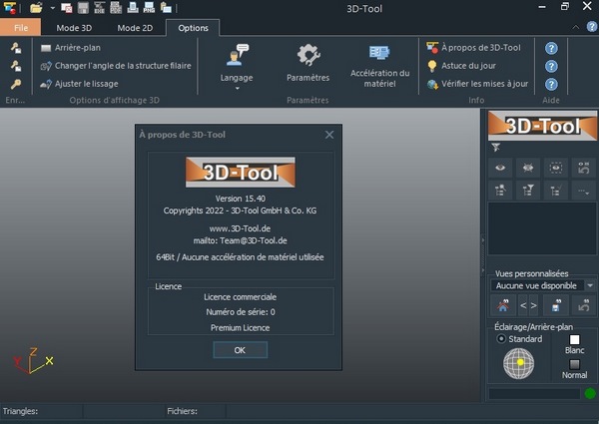
Task: Expand the quick access open-file dropdown arrow
Action: (x=51, y=8)
